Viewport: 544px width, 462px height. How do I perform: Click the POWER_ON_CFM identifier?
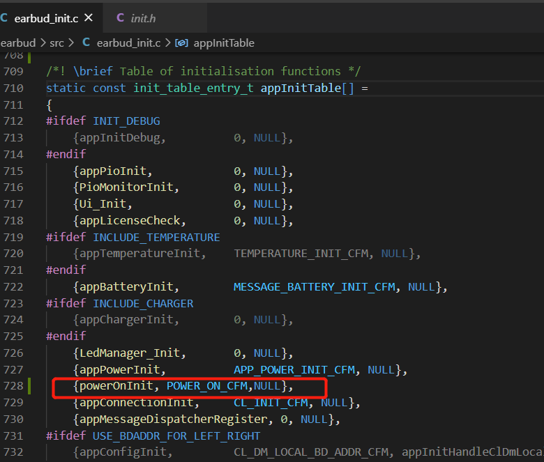[x=207, y=386]
